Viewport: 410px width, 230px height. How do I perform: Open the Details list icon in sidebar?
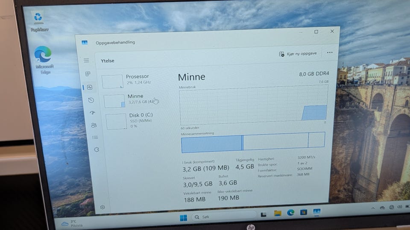point(95,137)
